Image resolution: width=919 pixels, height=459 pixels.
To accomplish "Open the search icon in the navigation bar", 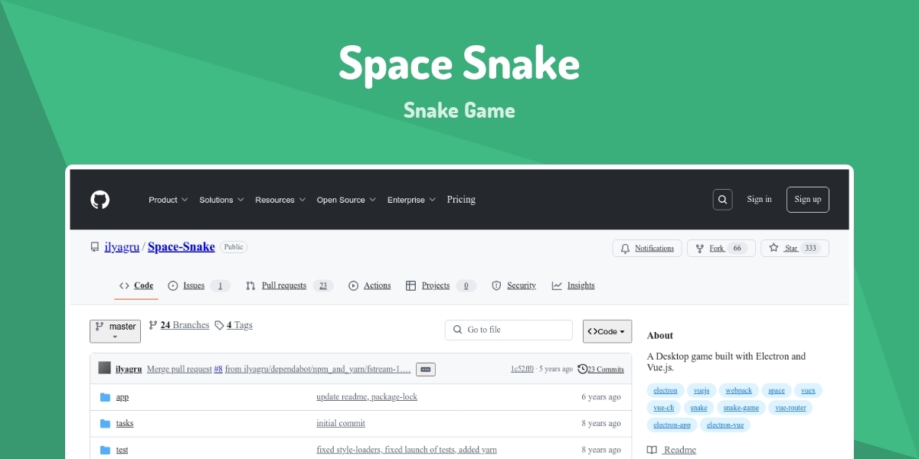I will [x=722, y=199].
